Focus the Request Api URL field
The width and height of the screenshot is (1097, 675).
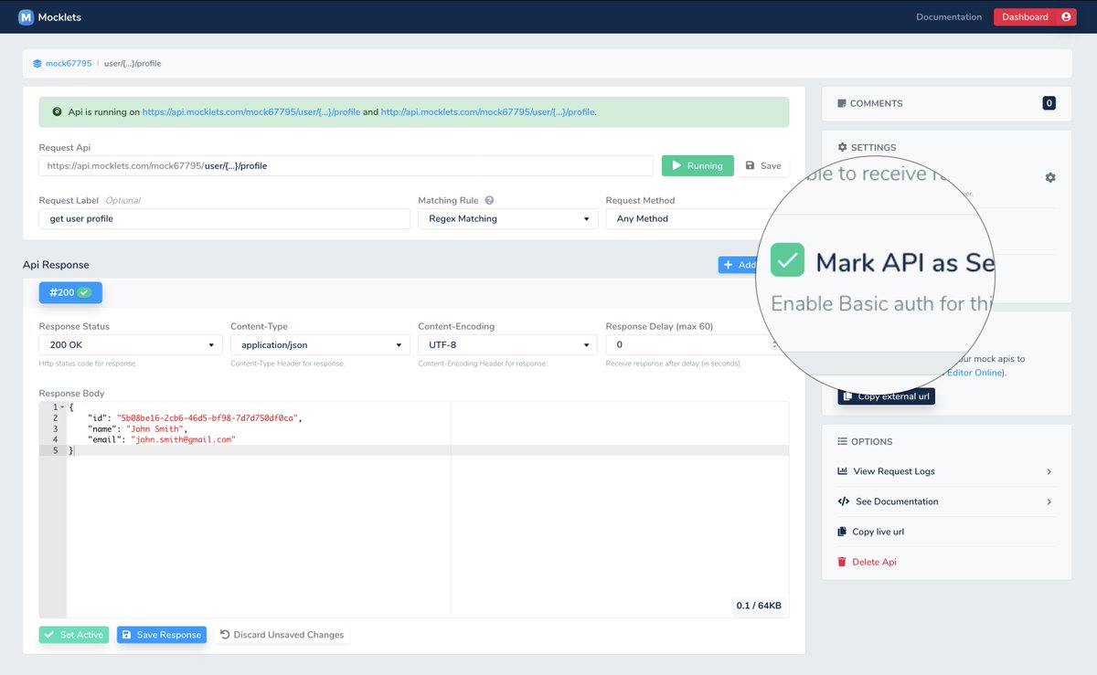point(346,166)
